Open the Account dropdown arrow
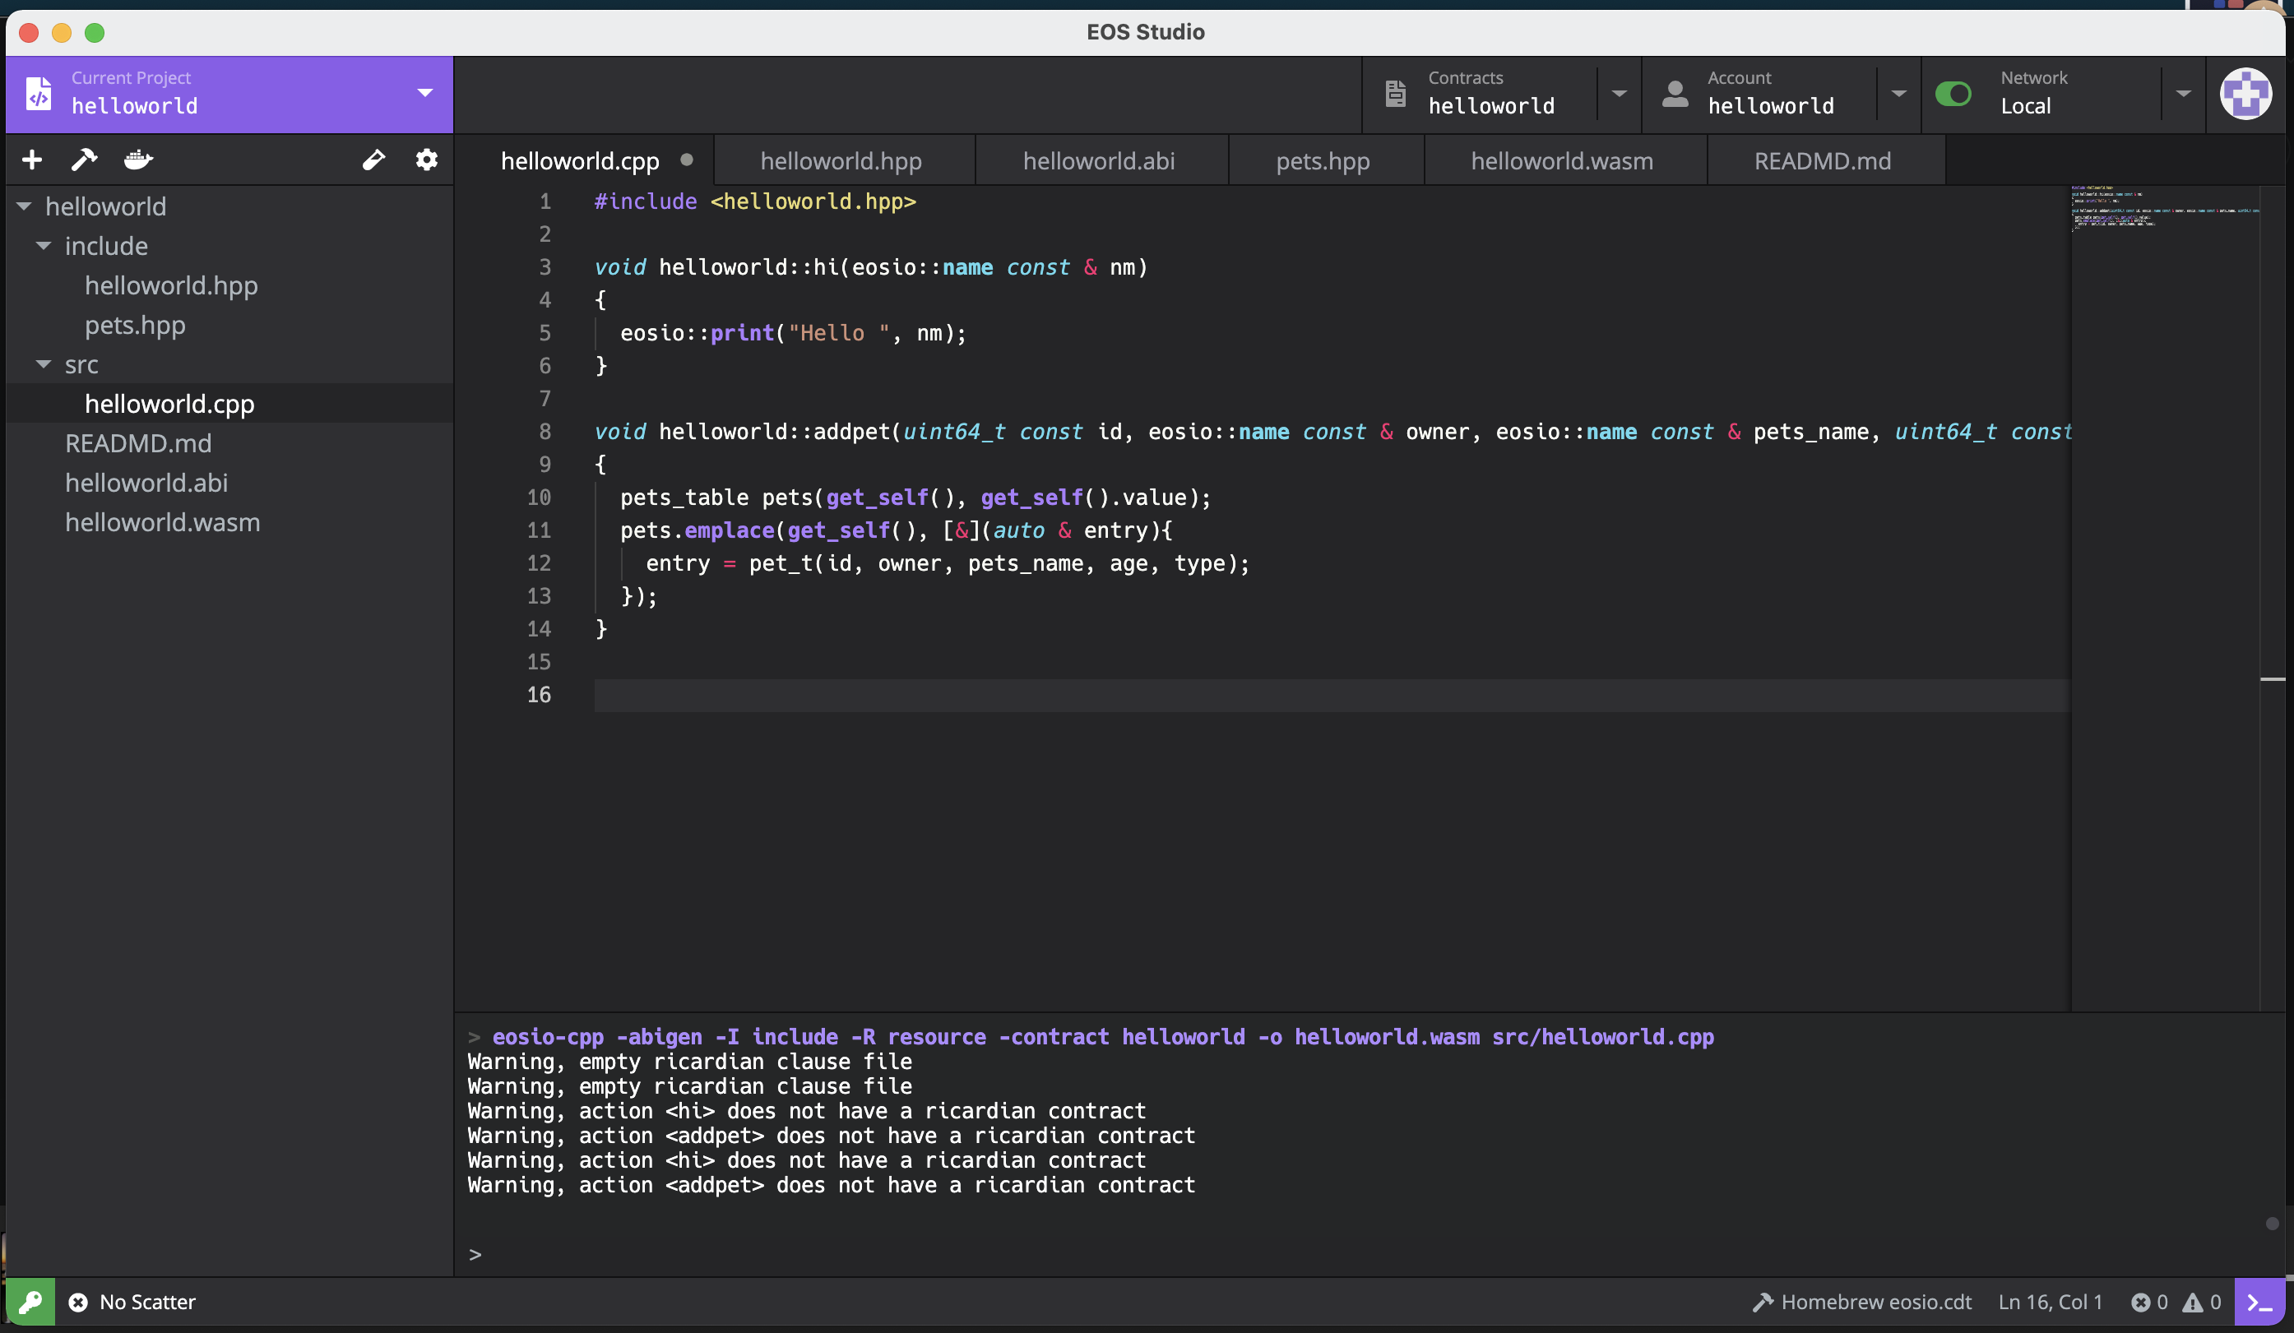Image resolution: width=2294 pixels, height=1333 pixels. pyautogui.click(x=1899, y=93)
